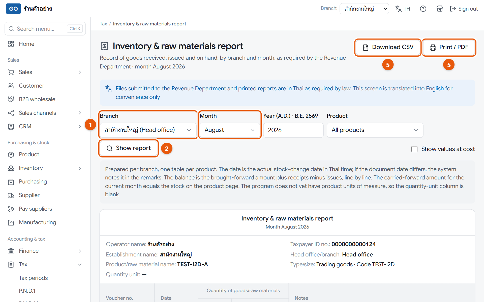This screenshot has height=302, width=484.
Task: Click the magnifier icon in Search menu
Action: [11, 29]
